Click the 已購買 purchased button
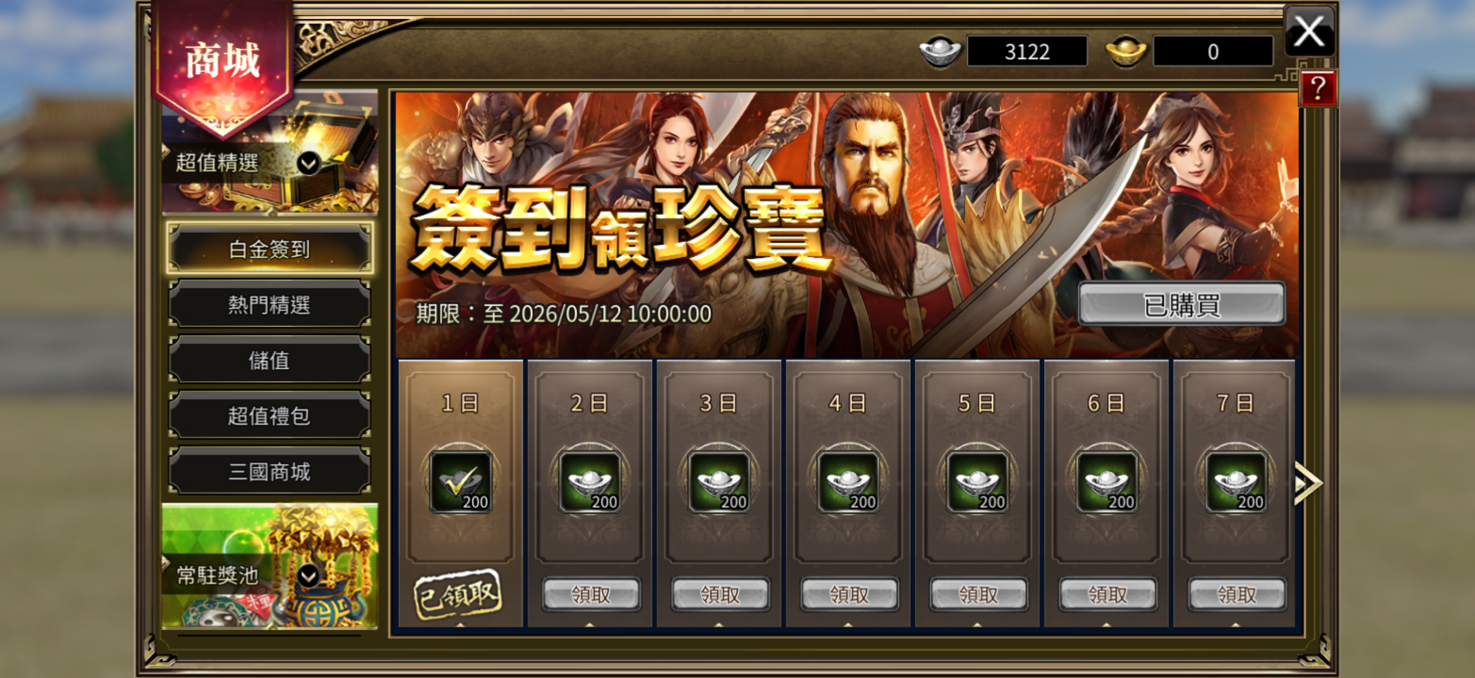 pos(1182,304)
